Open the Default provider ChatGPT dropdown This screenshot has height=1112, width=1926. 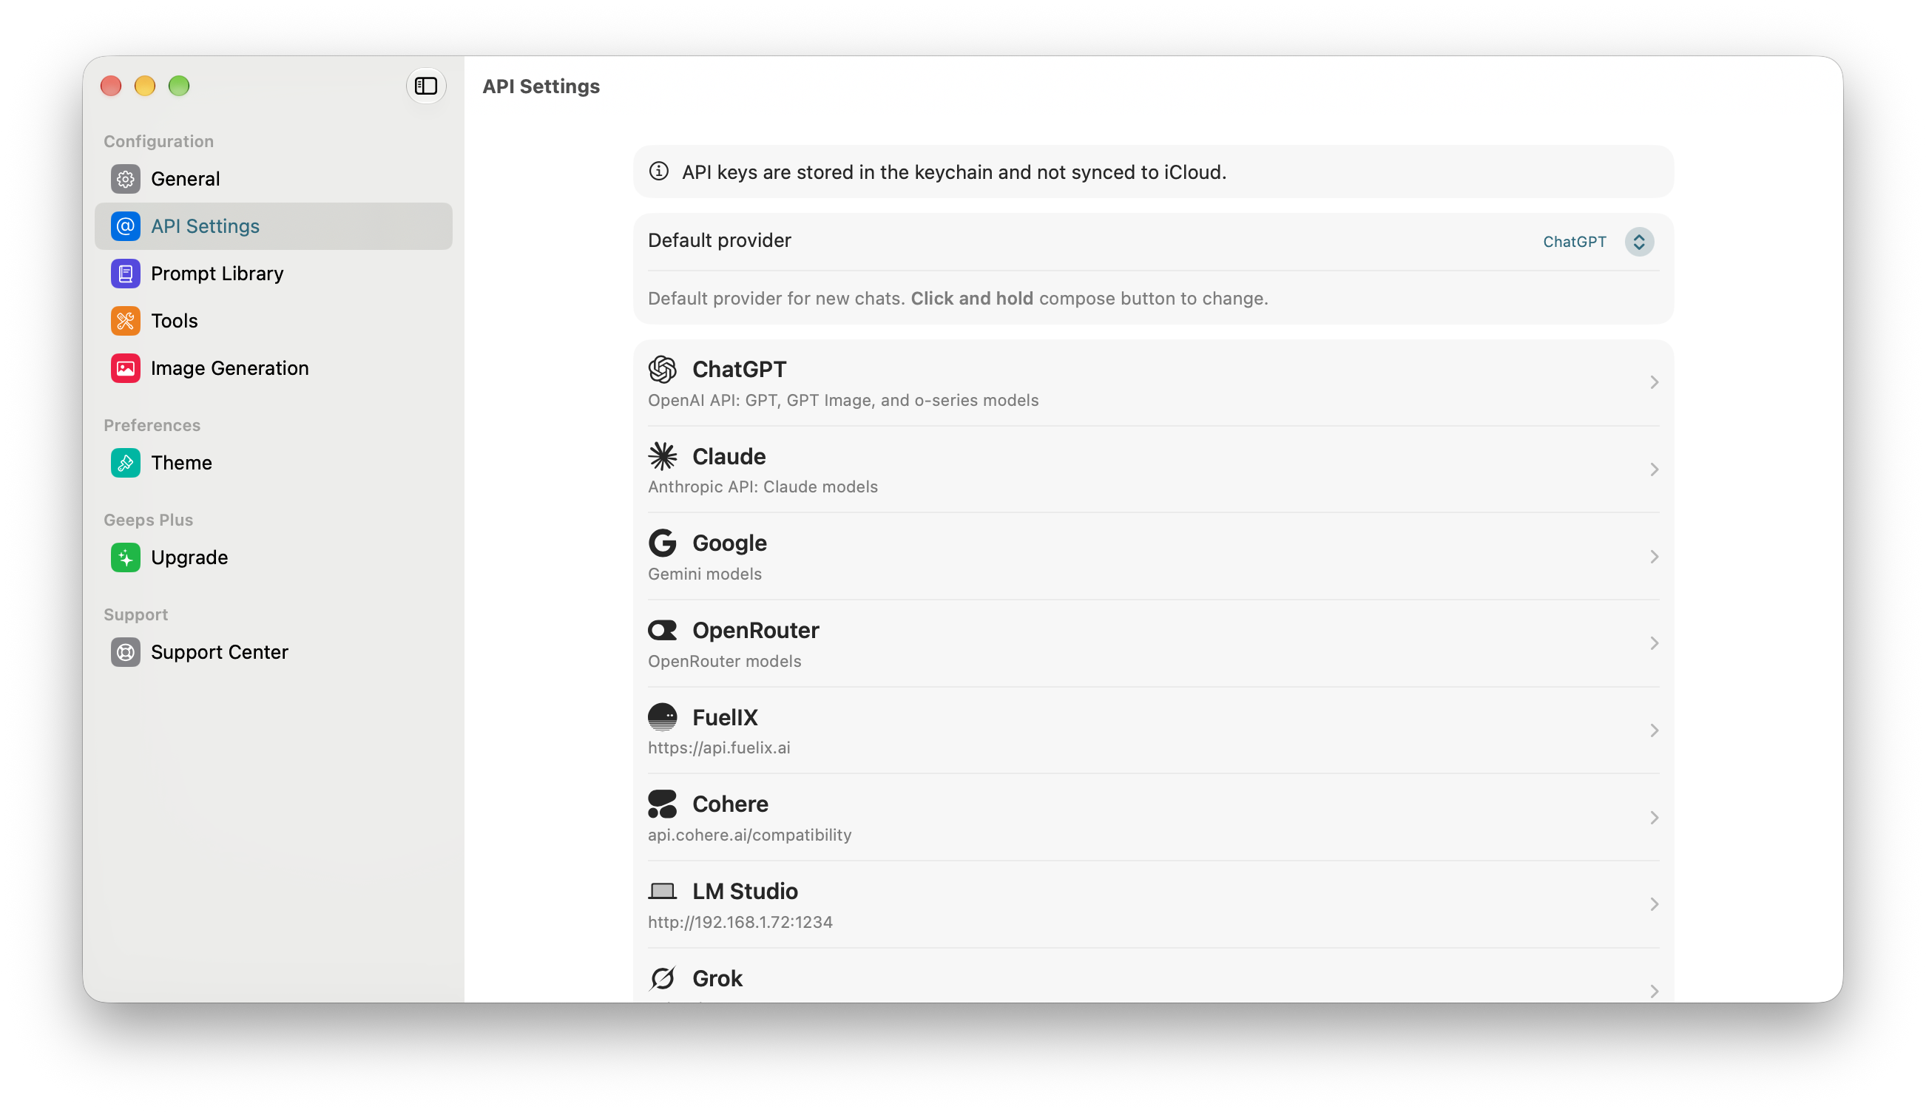point(1598,241)
